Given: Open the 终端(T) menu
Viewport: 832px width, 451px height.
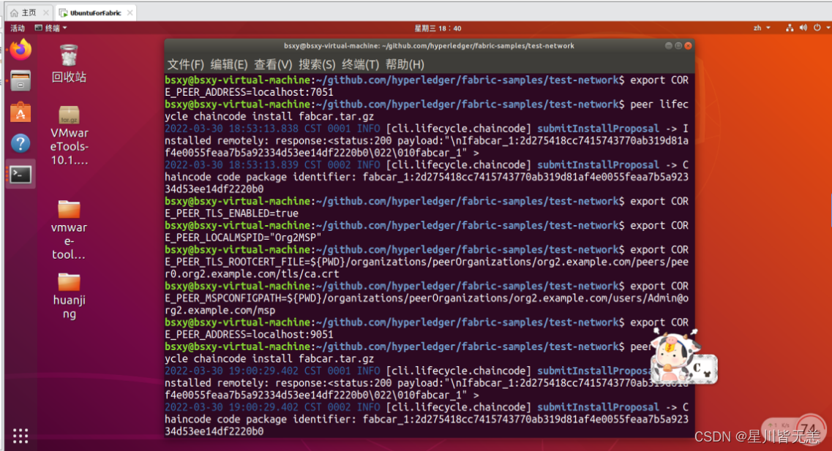Looking at the screenshot, I should [360, 64].
